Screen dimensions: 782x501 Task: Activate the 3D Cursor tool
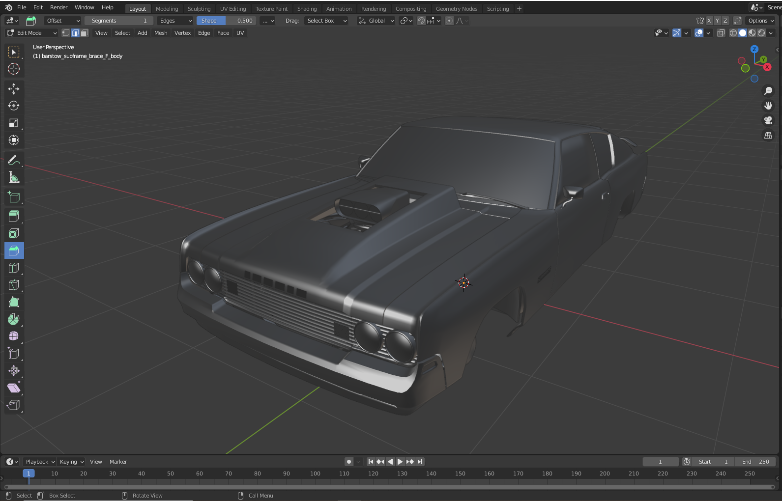click(14, 69)
